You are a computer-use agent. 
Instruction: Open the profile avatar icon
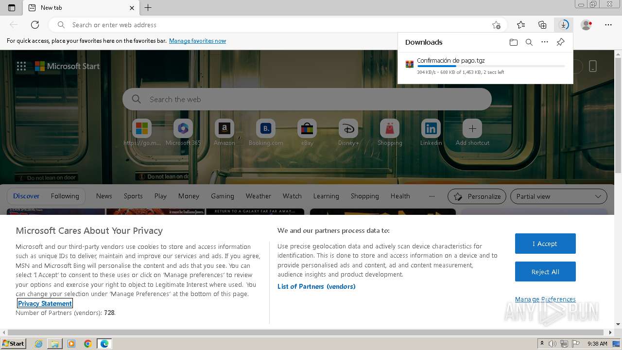click(x=587, y=25)
